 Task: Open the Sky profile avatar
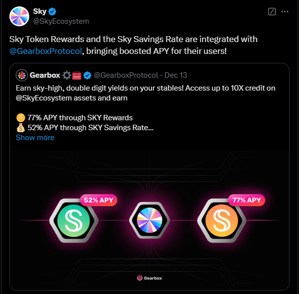point(19,16)
